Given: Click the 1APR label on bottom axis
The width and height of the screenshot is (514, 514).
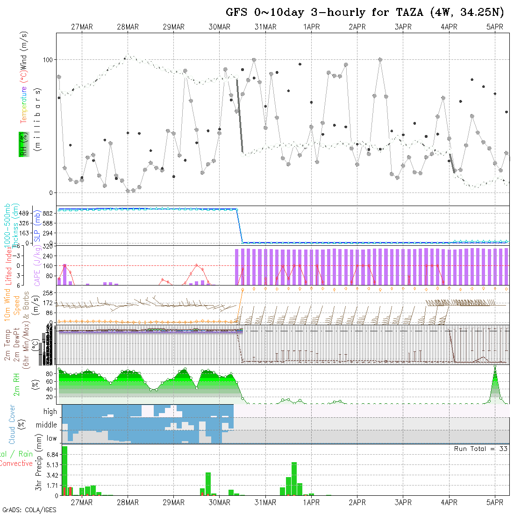Looking at the screenshot, I should coord(311,502).
